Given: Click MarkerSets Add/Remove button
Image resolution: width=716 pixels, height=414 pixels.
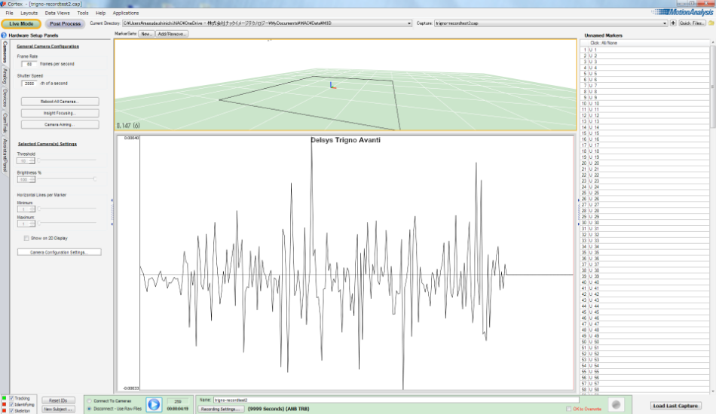Looking at the screenshot, I should (x=171, y=34).
